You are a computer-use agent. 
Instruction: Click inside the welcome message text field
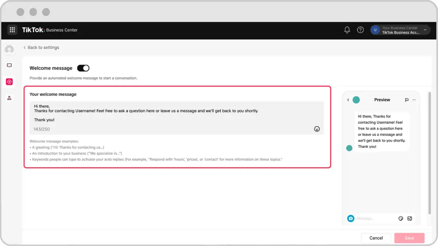tap(177, 118)
